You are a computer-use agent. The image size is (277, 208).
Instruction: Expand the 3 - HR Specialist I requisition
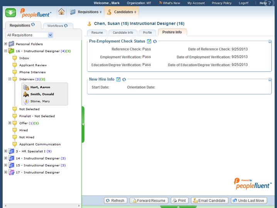6,151
